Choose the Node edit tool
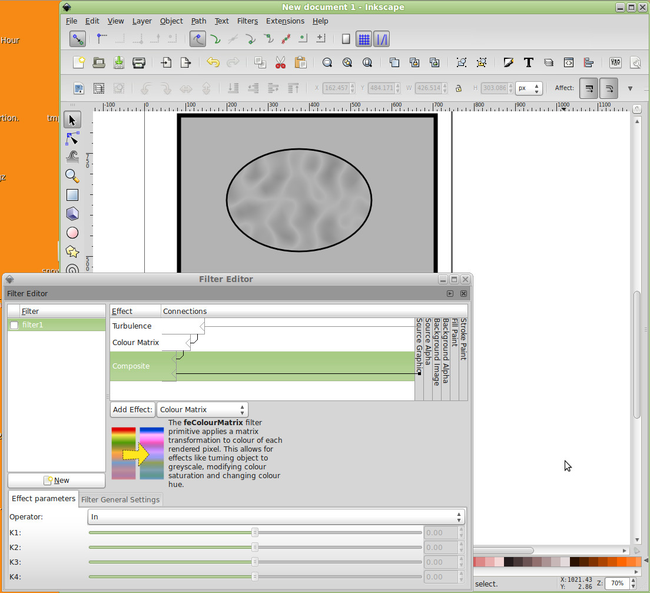Screen dimensions: 650x593 point(72,139)
